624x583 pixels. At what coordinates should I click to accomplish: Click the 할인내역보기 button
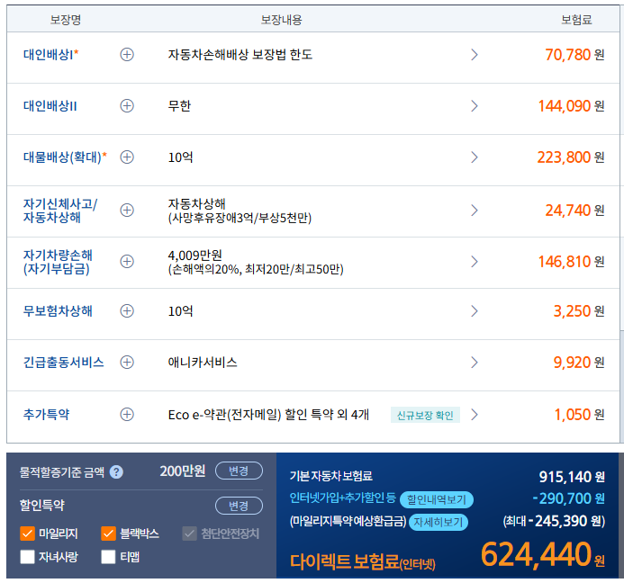pyautogui.click(x=436, y=499)
